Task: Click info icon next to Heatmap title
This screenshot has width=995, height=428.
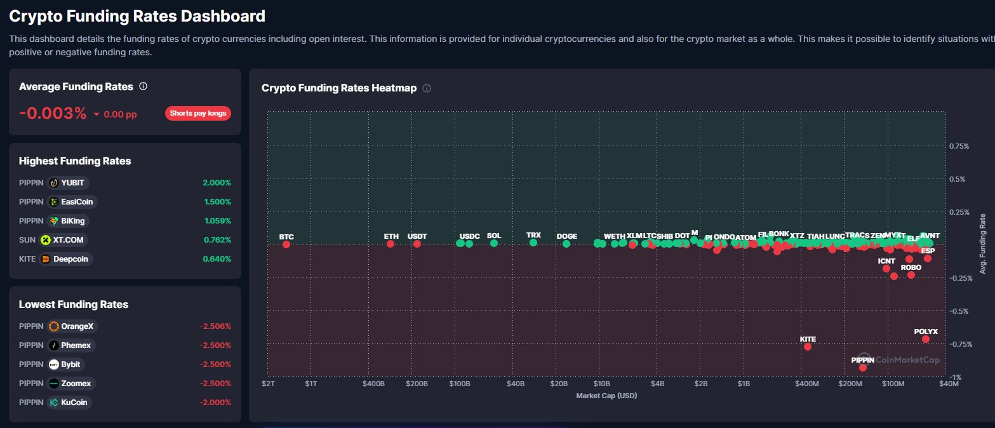Action: 427,88
